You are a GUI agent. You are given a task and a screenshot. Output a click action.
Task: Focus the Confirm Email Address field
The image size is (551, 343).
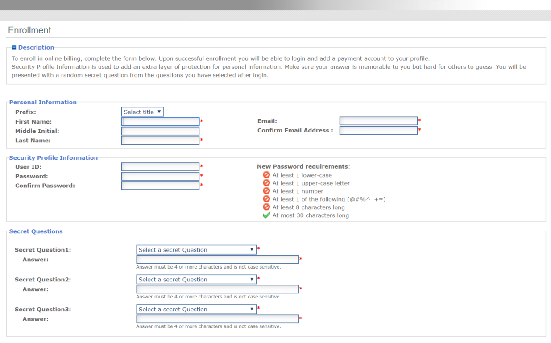point(378,130)
